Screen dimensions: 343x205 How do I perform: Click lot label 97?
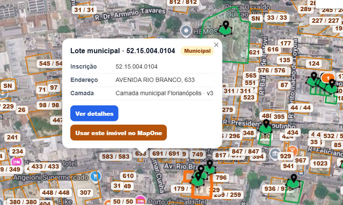pos(54,87)
